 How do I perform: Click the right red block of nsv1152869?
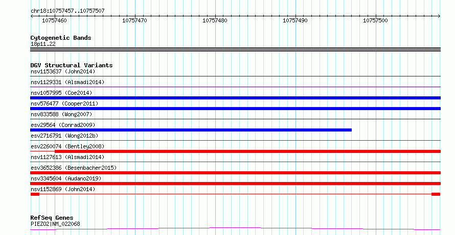point(436,194)
